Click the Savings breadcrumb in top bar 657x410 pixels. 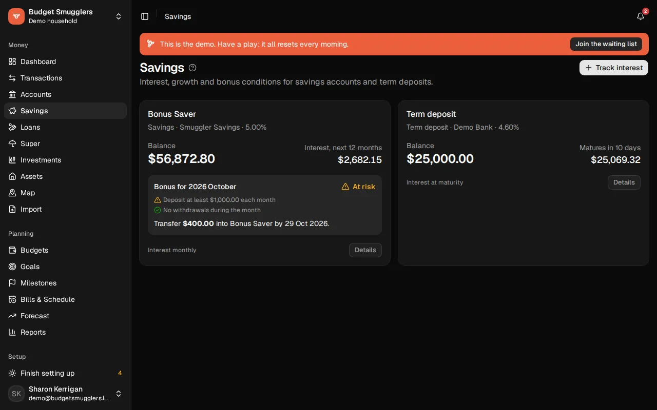point(178,16)
